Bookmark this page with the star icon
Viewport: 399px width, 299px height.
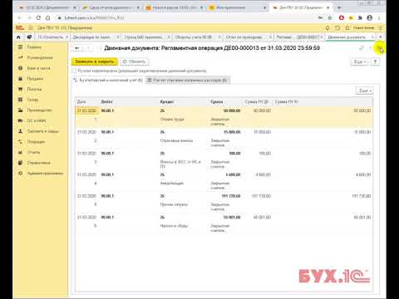click(330, 17)
